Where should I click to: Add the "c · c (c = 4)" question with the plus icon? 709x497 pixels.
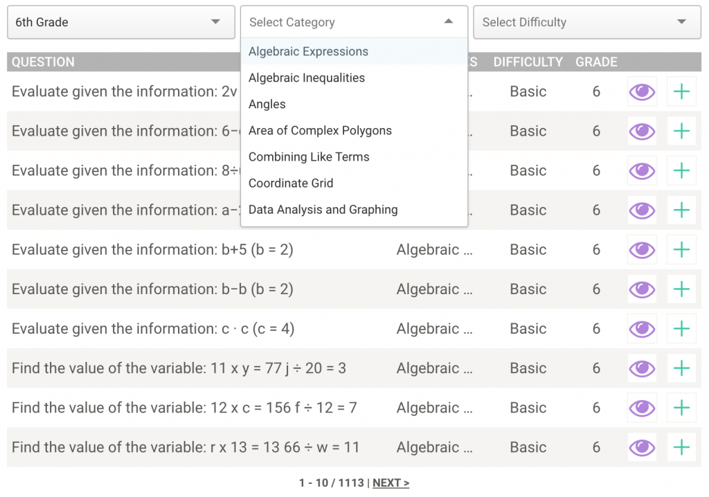point(681,328)
